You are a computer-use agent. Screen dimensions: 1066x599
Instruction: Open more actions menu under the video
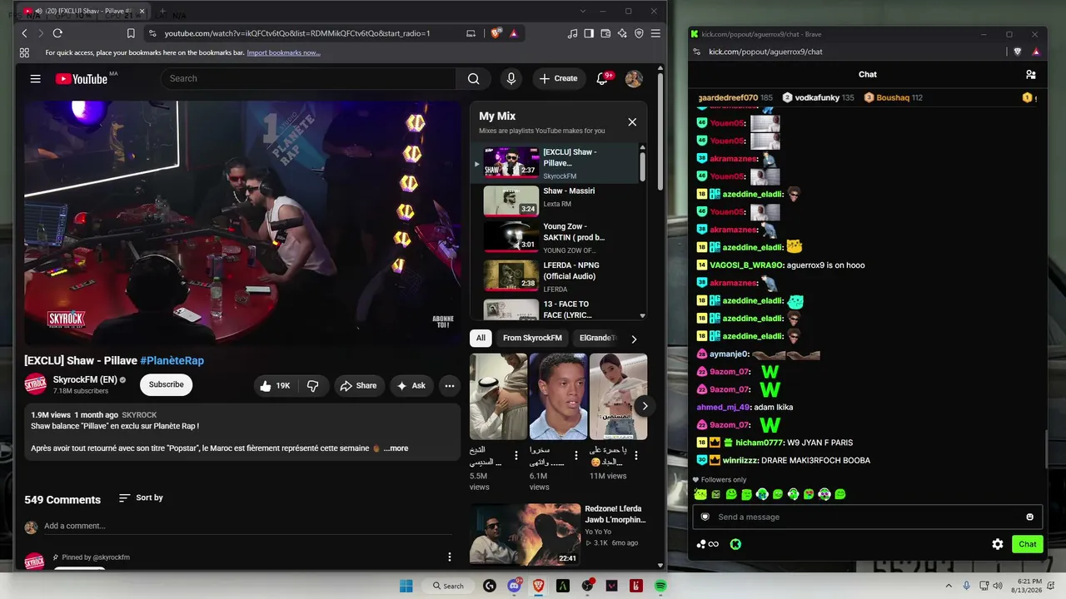tap(450, 386)
